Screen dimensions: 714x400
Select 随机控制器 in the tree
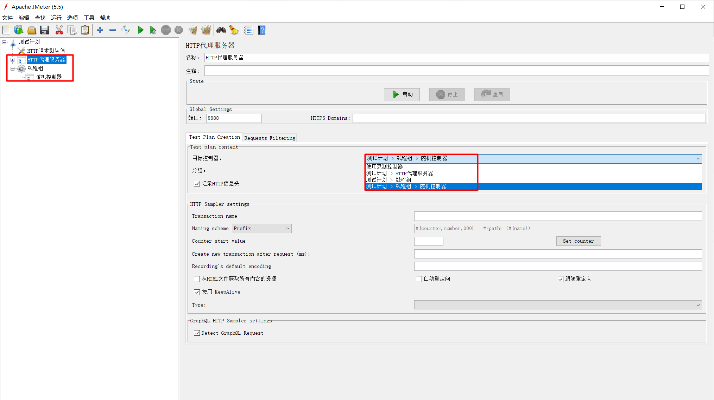(49, 77)
